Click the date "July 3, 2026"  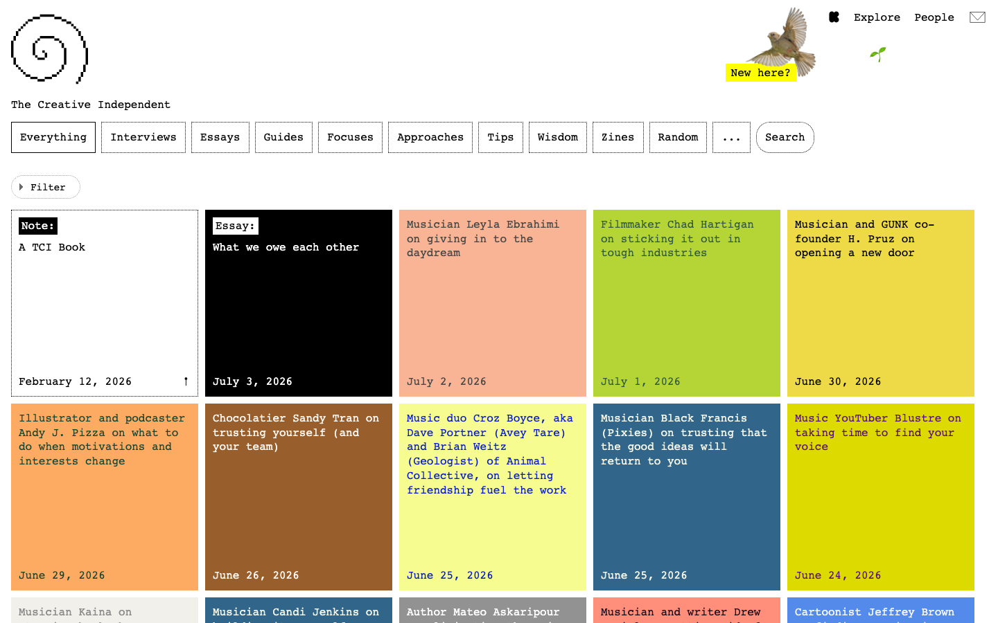click(x=252, y=381)
